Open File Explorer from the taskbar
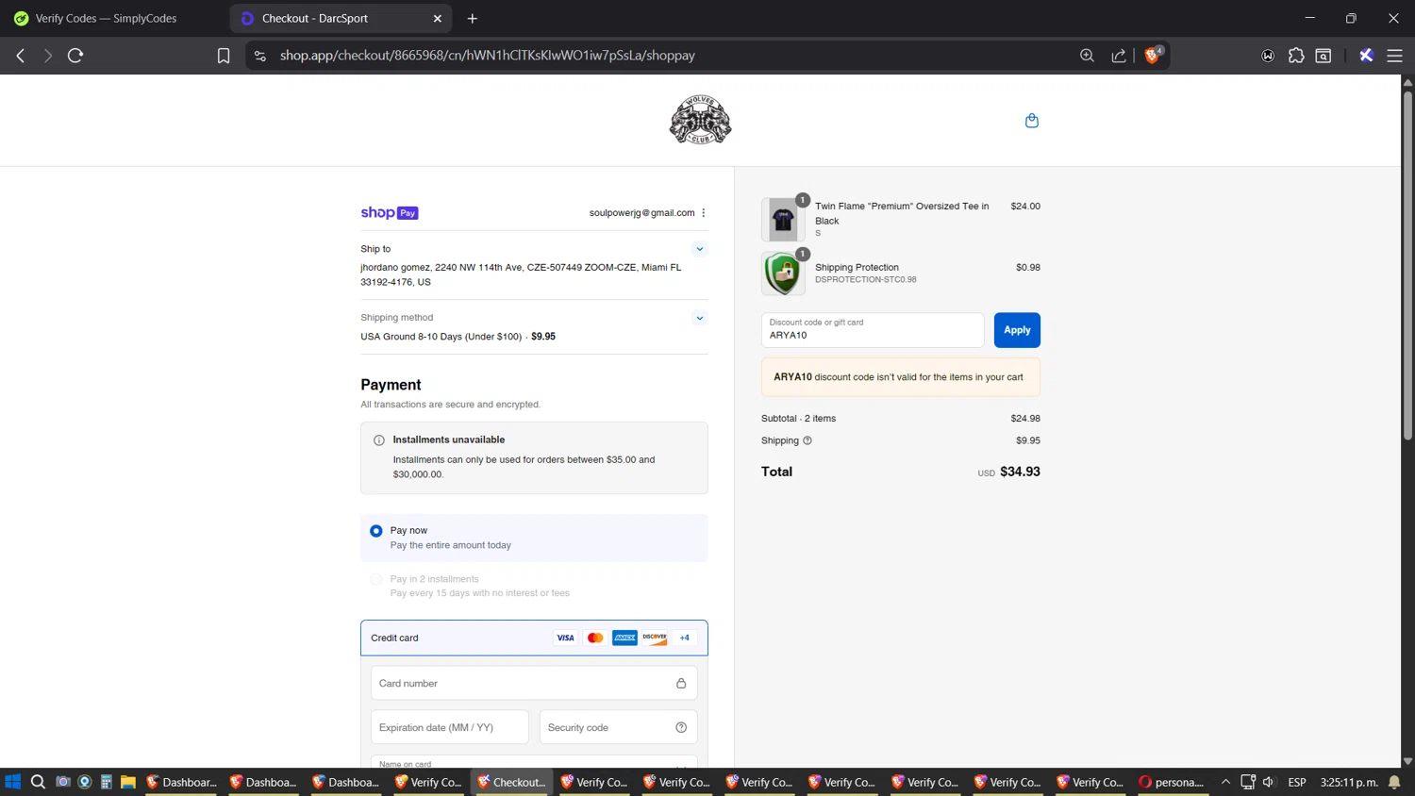This screenshot has width=1415, height=796. click(128, 782)
